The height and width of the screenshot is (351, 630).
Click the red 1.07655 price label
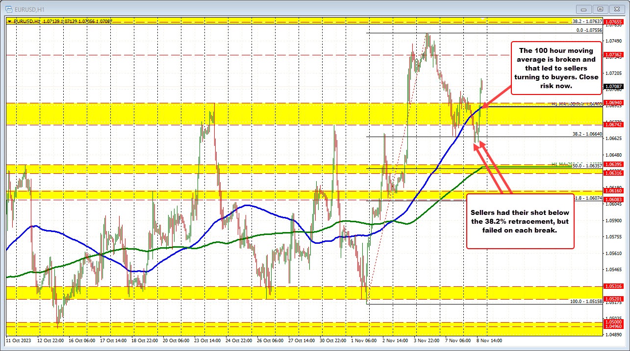(x=614, y=22)
